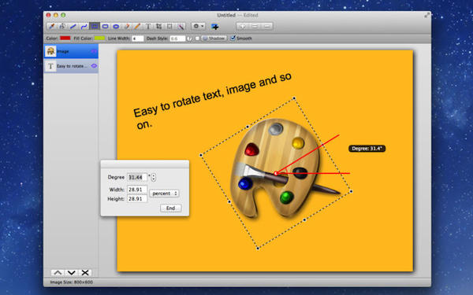Click the add image layer icon
The height and width of the screenshot is (295, 473).
214,27
